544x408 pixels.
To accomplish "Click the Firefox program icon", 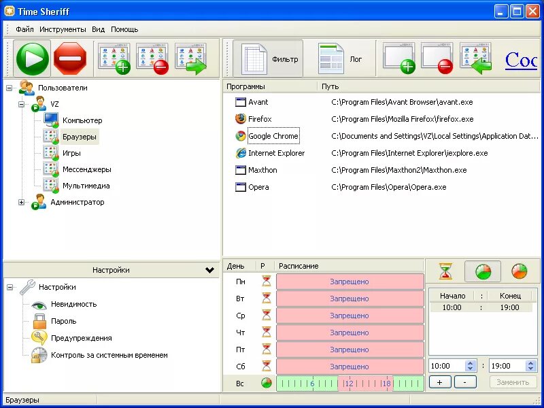I will (x=241, y=119).
